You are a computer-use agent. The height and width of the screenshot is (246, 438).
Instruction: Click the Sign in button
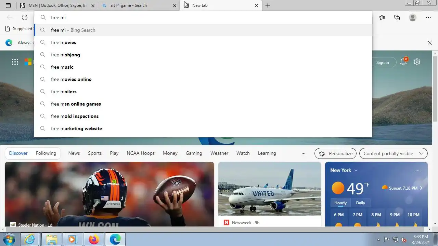[x=383, y=62]
